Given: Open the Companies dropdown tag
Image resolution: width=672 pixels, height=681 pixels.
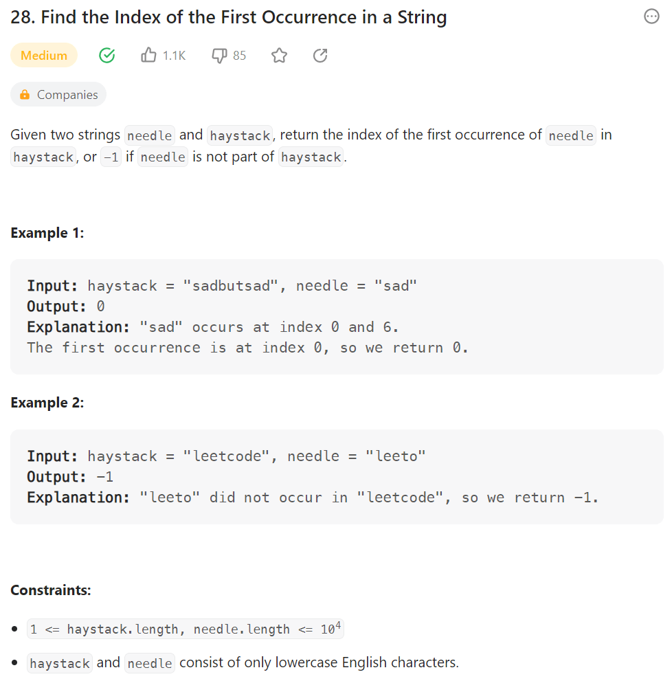Looking at the screenshot, I should [x=58, y=94].
